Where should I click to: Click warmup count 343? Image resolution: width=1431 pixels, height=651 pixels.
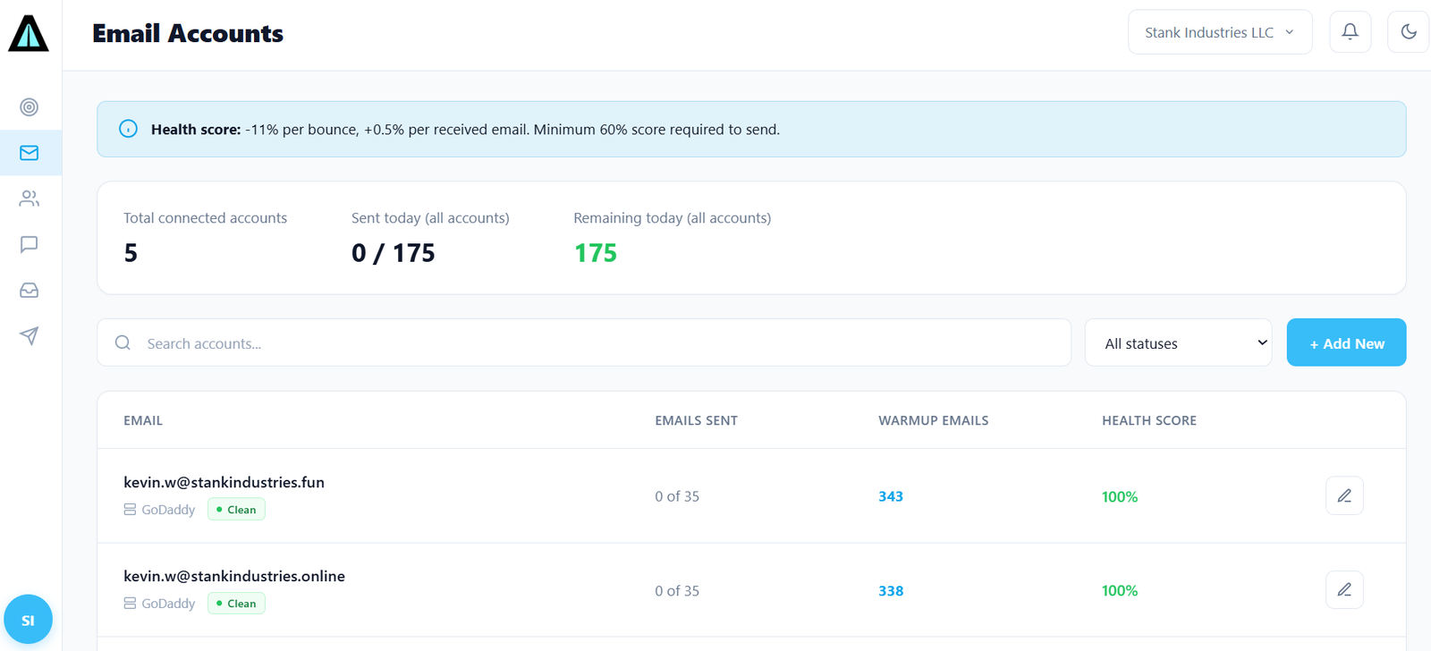(891, 496)
